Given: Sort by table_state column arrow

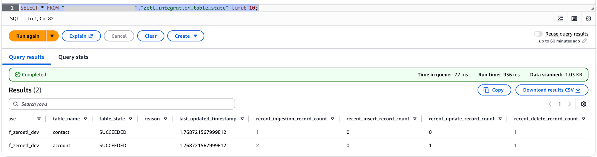Looking at the screenshot, I should pyautogui.click(x=130, y=119).
